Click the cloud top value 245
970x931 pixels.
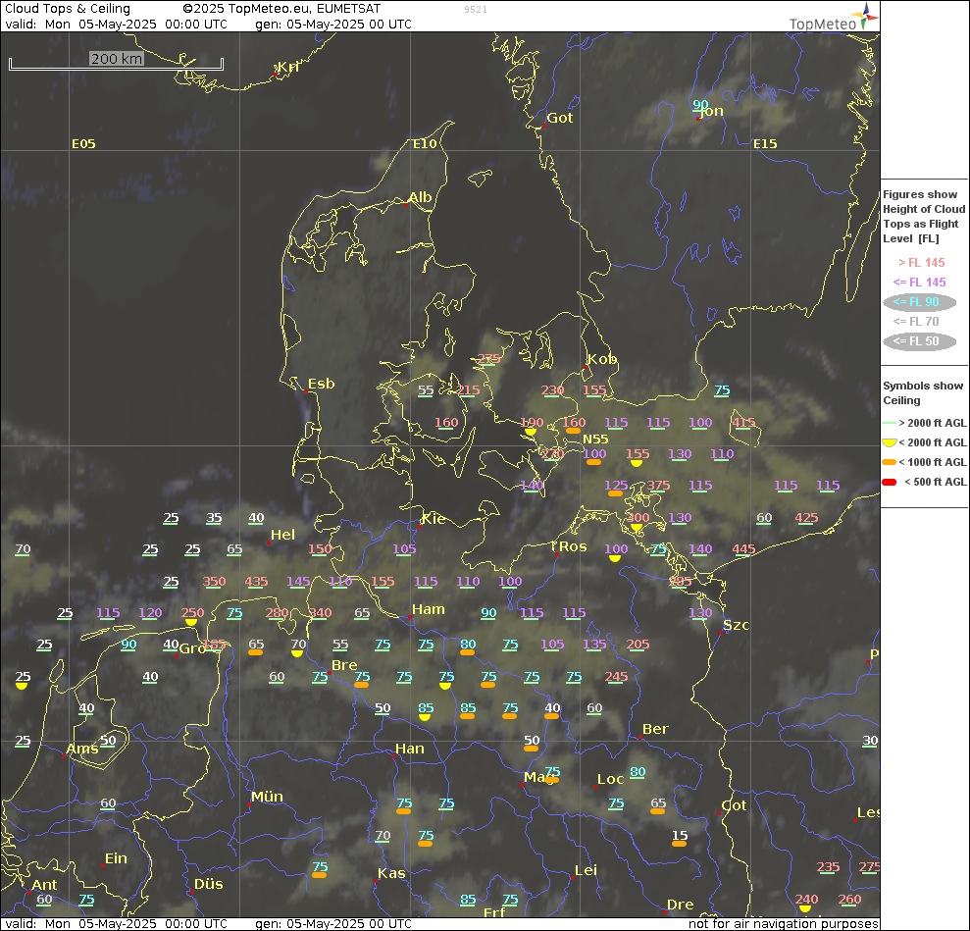[x=616, y=676]
